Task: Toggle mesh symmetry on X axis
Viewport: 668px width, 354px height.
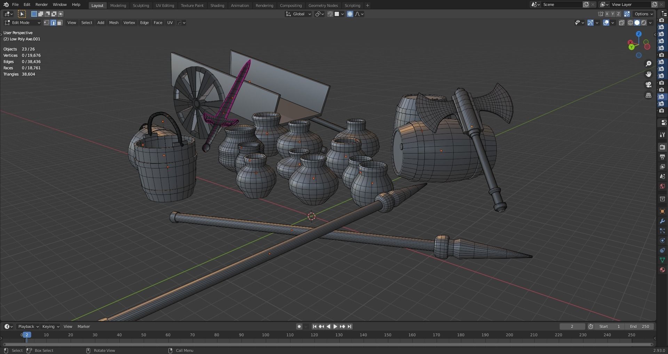Action: click(607, 14)
